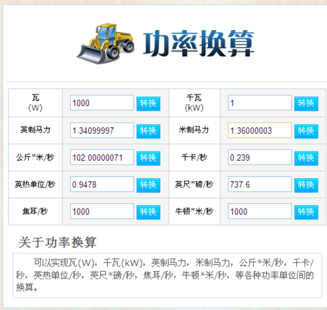The height and width of the screenshot is (310, 327).
Task: Click the 英尺*磅/秒 label
Action: coord(194,184)
